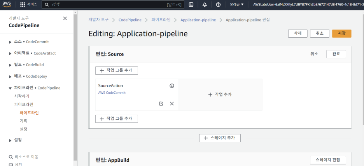Open the services grid menu icon
The width and height of the screenshot is (364, 166).
click(23, 5)
